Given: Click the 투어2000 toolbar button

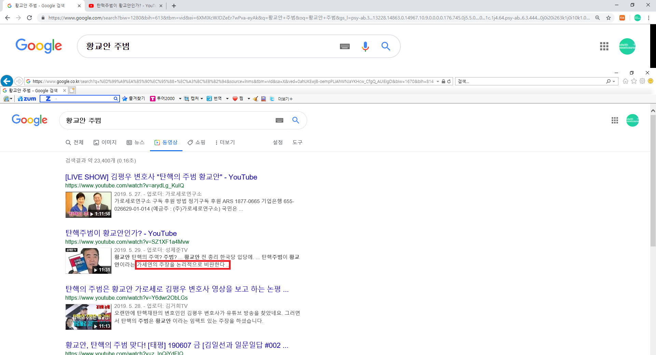Looking at the screenshot, I should pos(163,99).
